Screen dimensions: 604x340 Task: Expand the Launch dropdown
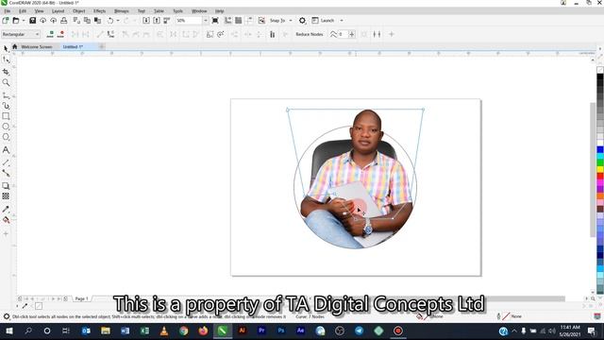[x=342, y=21]
